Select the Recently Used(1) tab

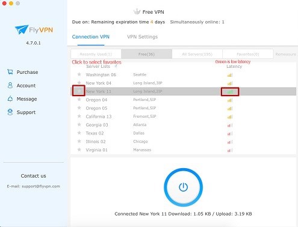point(96,54)
